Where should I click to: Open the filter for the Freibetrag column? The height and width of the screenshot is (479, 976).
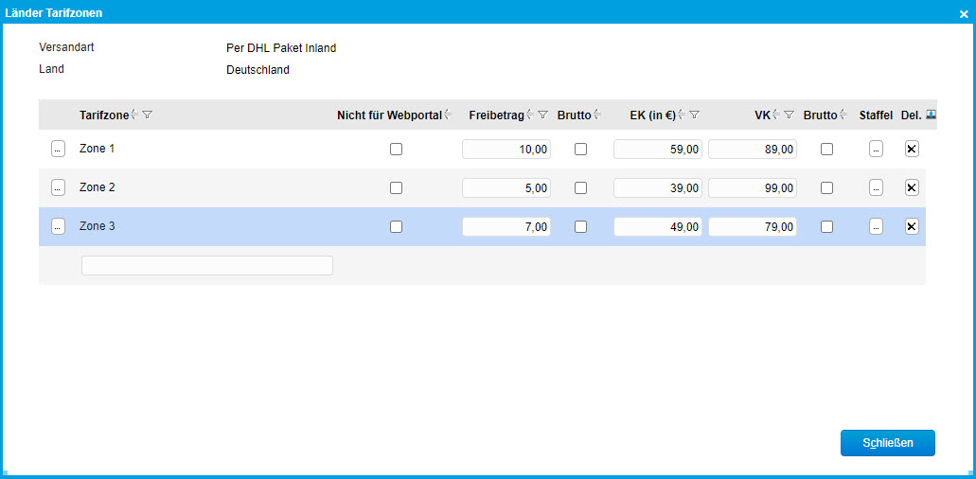click(x=542, y=115)
